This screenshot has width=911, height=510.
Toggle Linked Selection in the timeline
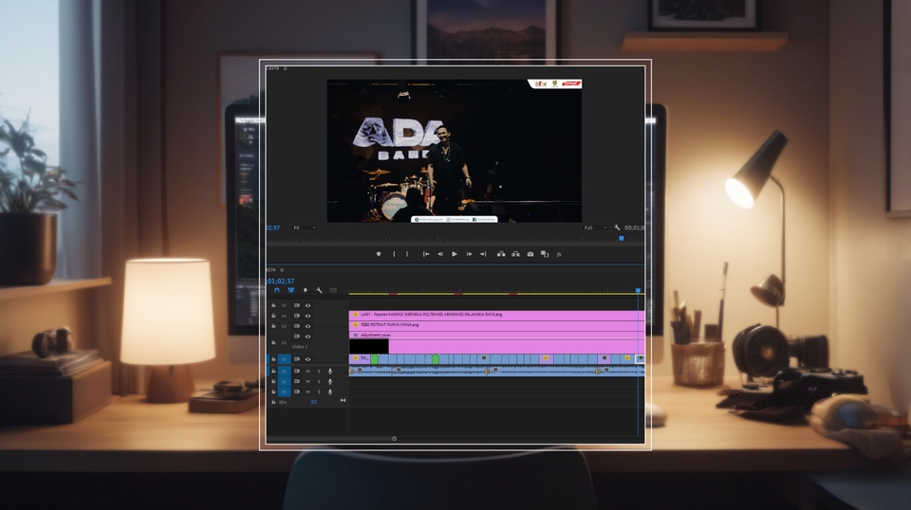click(290, 290)
